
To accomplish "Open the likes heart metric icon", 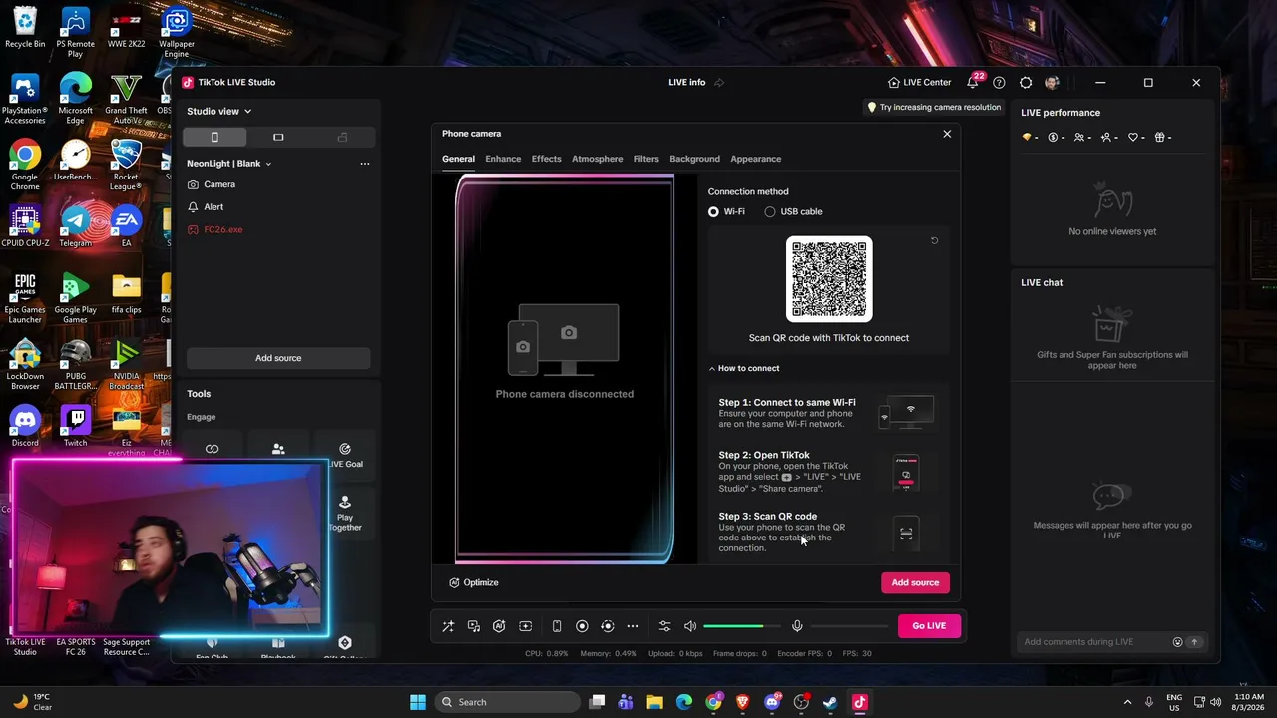I will [x=1133, y=138].
